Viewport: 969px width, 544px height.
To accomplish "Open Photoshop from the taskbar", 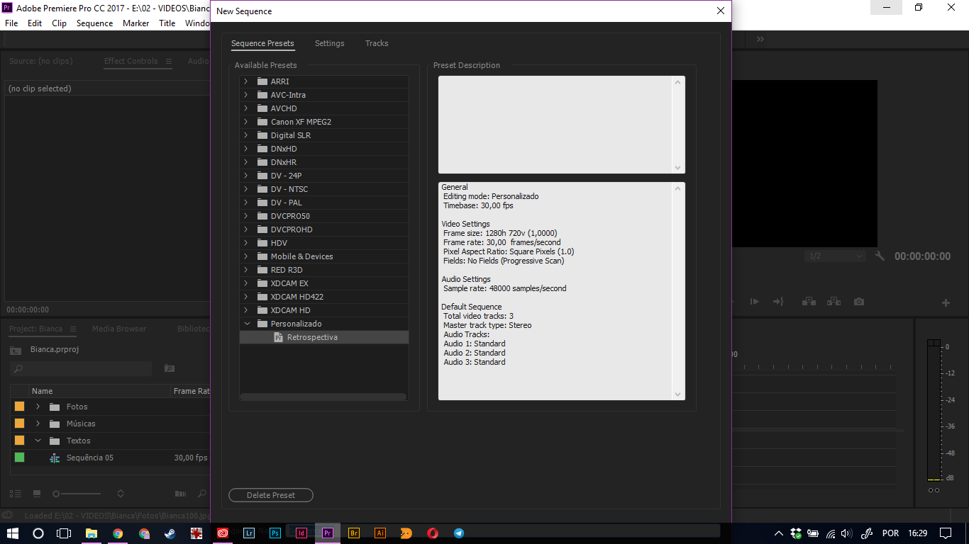I will (275, 533).
